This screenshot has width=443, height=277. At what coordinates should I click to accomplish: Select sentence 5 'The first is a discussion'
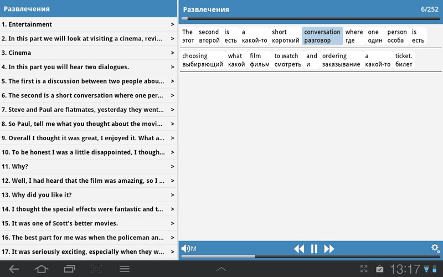[89, 81]
